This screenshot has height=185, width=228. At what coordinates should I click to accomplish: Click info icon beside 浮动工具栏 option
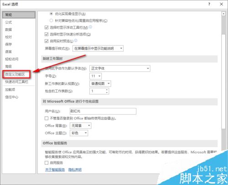pos(90,27)
